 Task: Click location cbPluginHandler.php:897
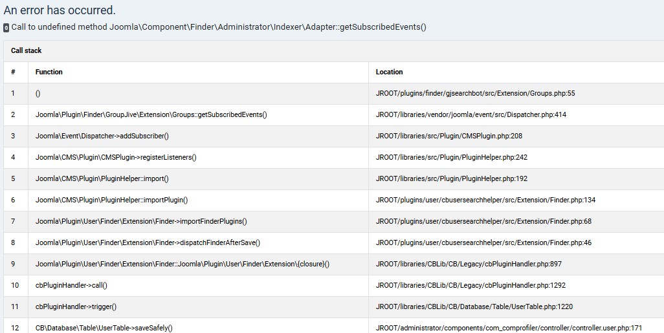click(x=469, y=264)
